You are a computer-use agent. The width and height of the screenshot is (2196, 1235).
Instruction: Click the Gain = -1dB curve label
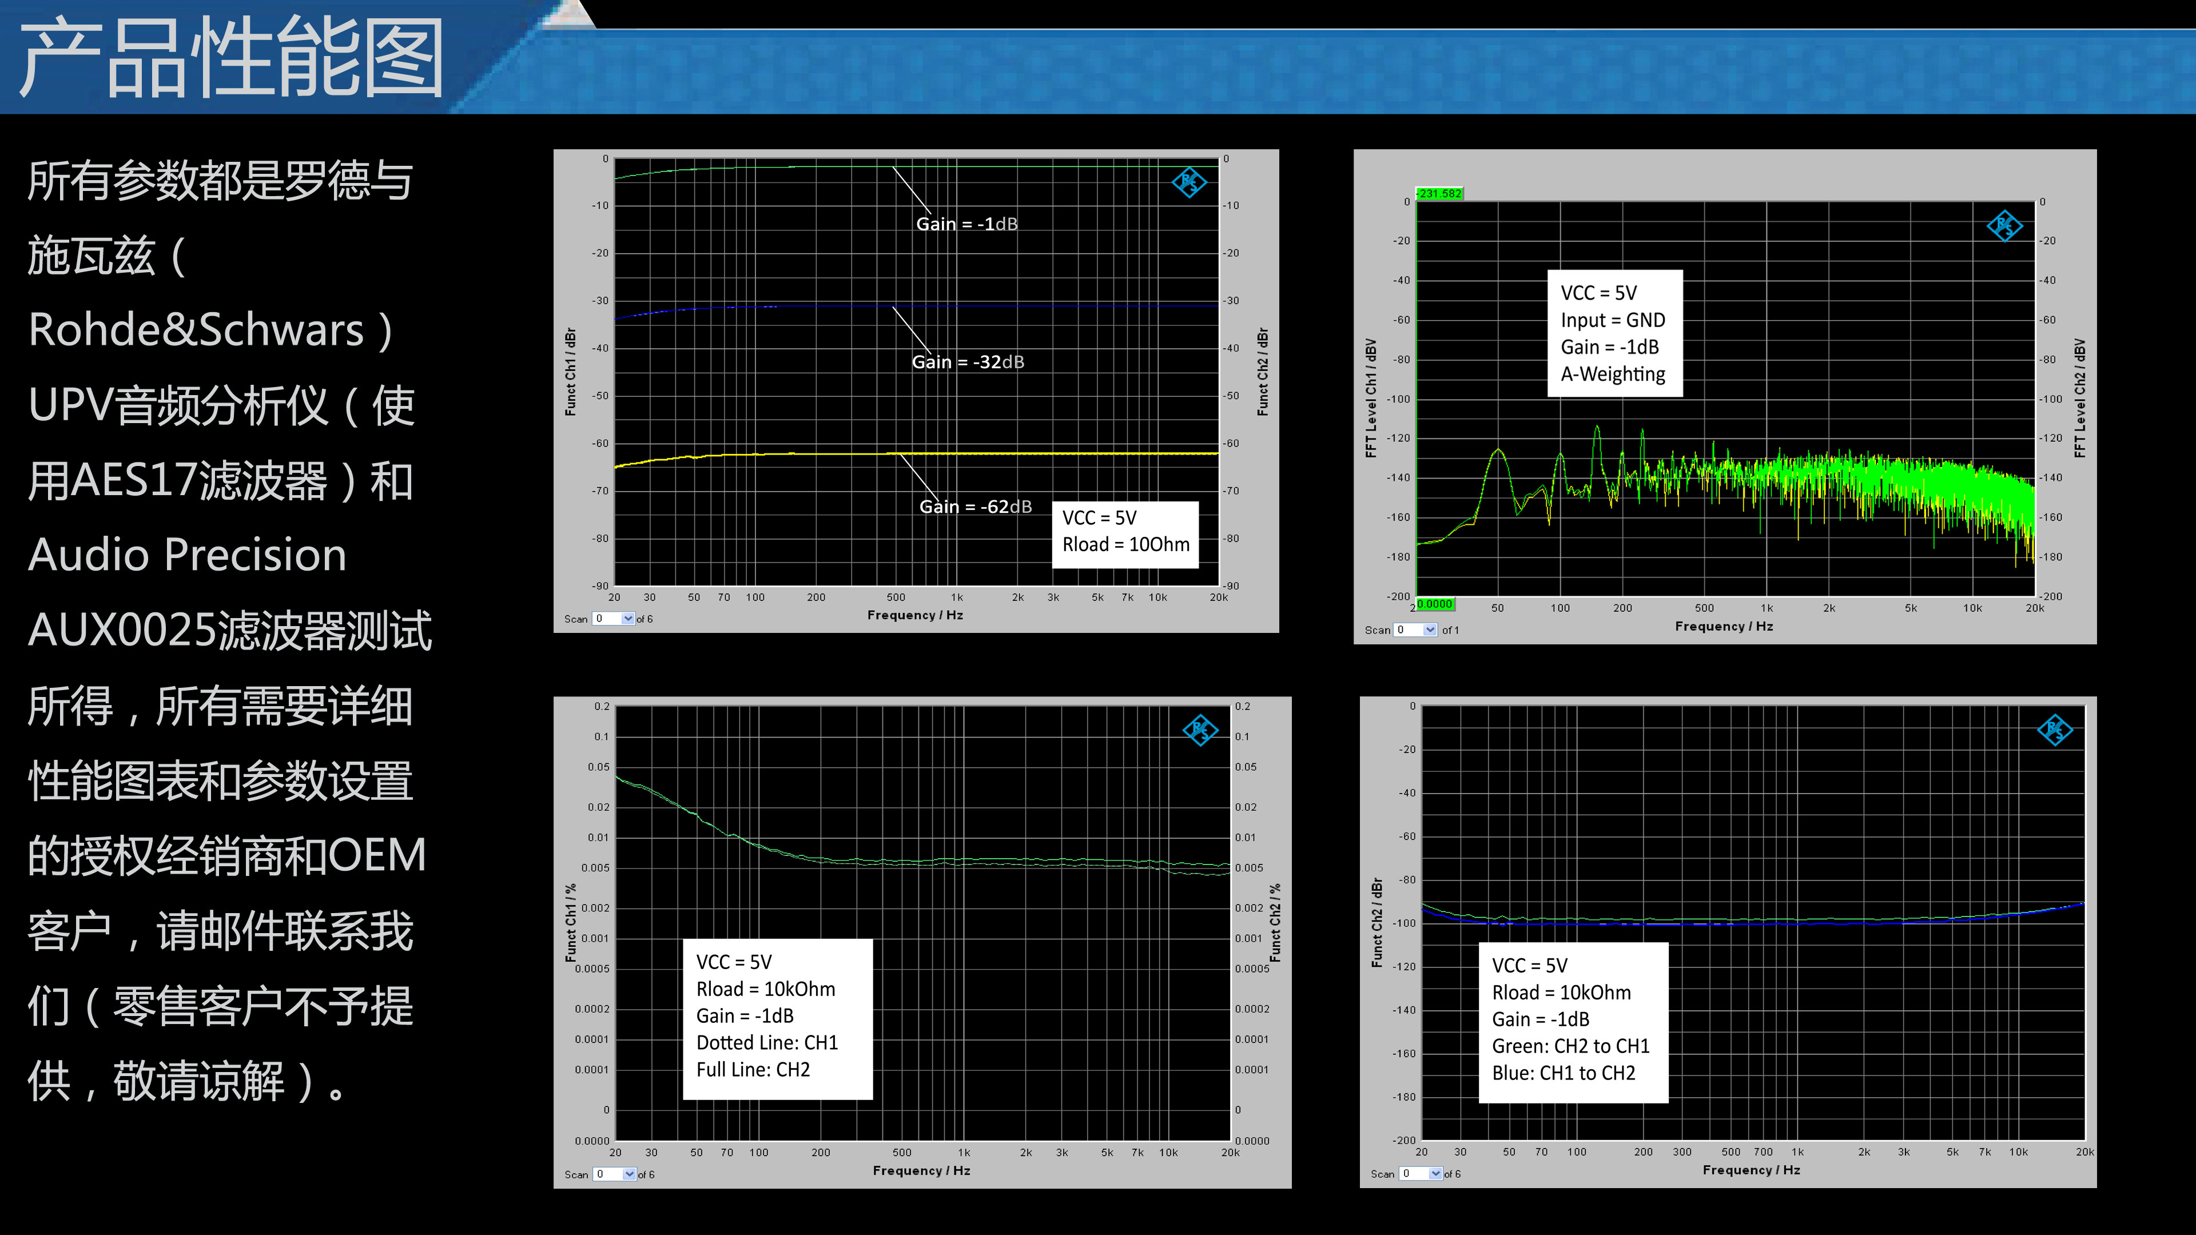(966, 224)
